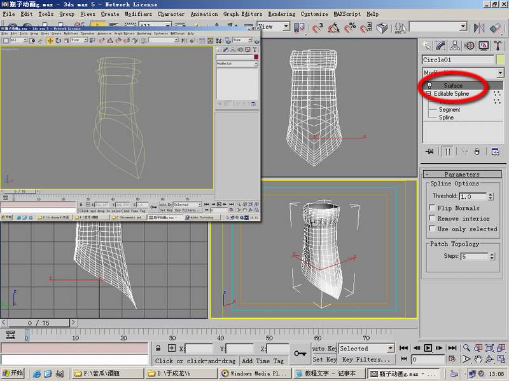Image resolution: width=509 pixels, height=381 pixels.
Task: Click the Pin Stack icon
Action: (431, 152)
